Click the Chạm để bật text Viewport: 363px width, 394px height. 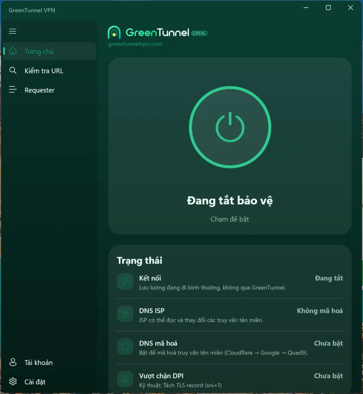[x=230, y=219]
